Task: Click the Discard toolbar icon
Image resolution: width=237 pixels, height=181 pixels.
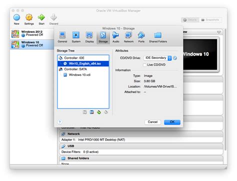Action: click(53, 17)
